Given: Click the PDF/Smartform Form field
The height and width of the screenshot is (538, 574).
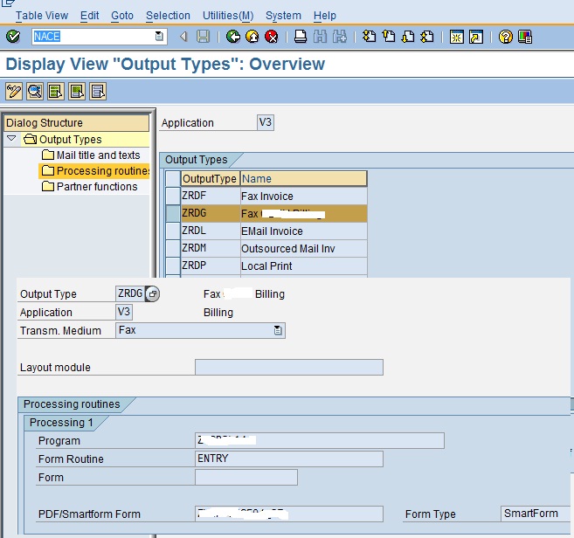Looking at the screenshot, I should (x=289, y=514).
